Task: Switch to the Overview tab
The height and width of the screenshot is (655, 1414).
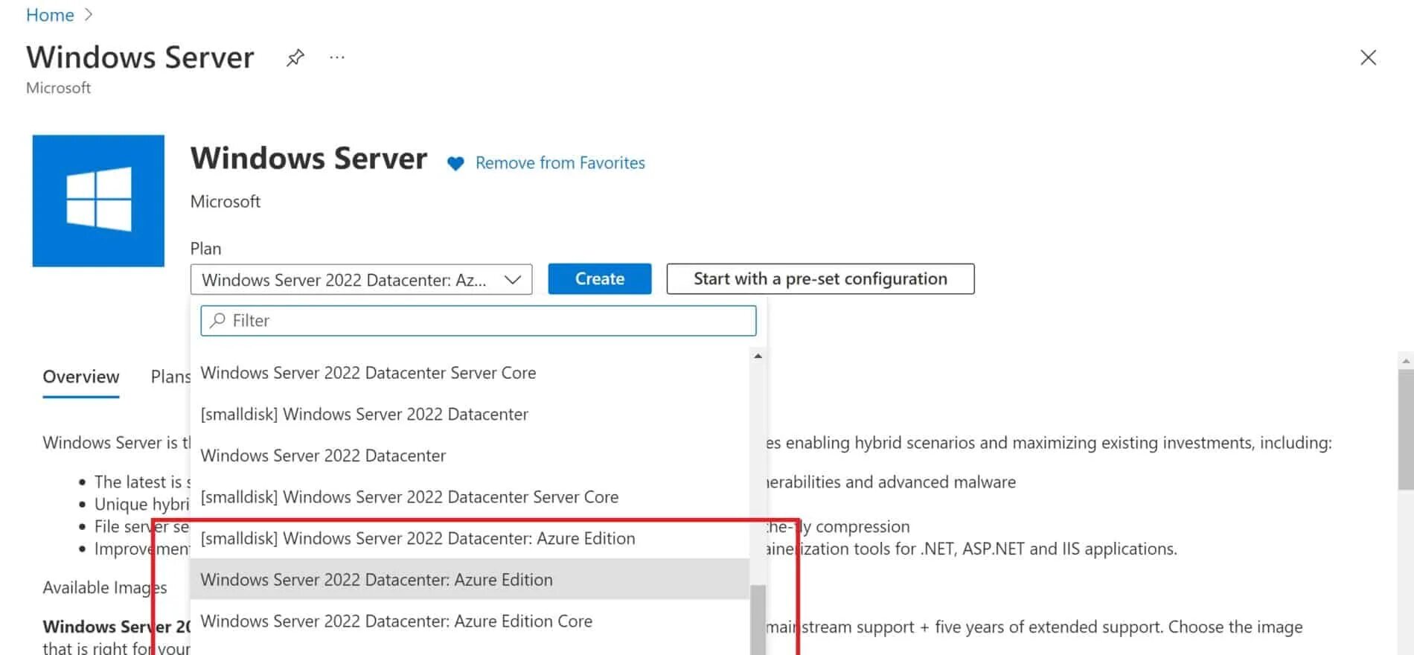Action: tap(81, 377)
